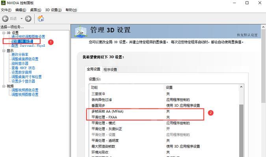The width and height of the screenshot is (266, 157).
Task: Minimize the NVIDIA control panel window
Action: click(234, 3)
